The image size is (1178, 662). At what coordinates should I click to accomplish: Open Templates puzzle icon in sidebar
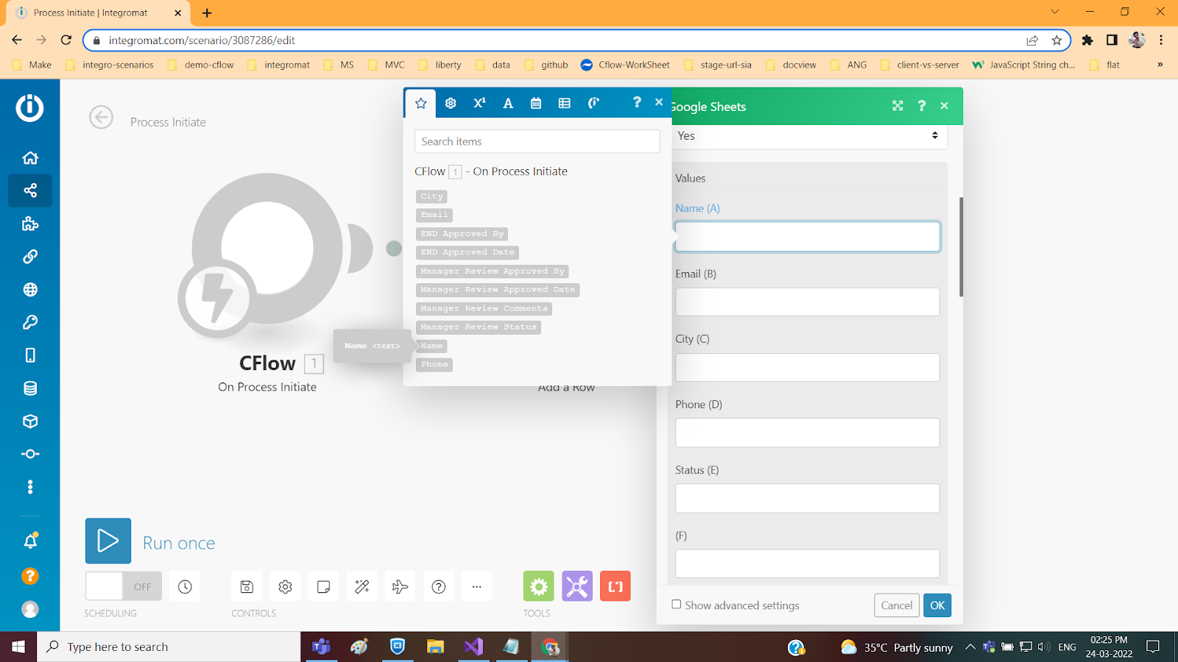click(x=30, y=224)
